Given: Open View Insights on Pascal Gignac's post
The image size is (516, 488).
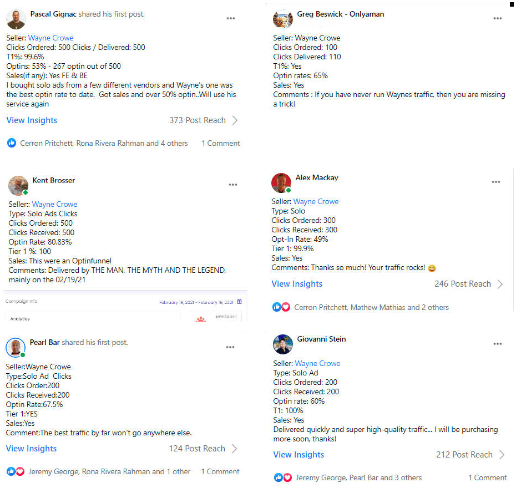Looking at the screenshot, I should (32, 120).
